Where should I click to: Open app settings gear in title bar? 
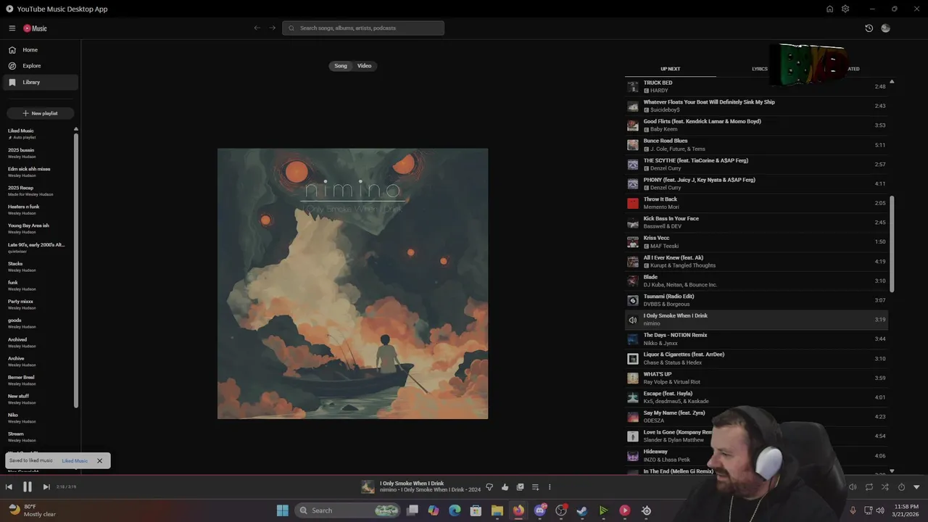tap(845, 9)
